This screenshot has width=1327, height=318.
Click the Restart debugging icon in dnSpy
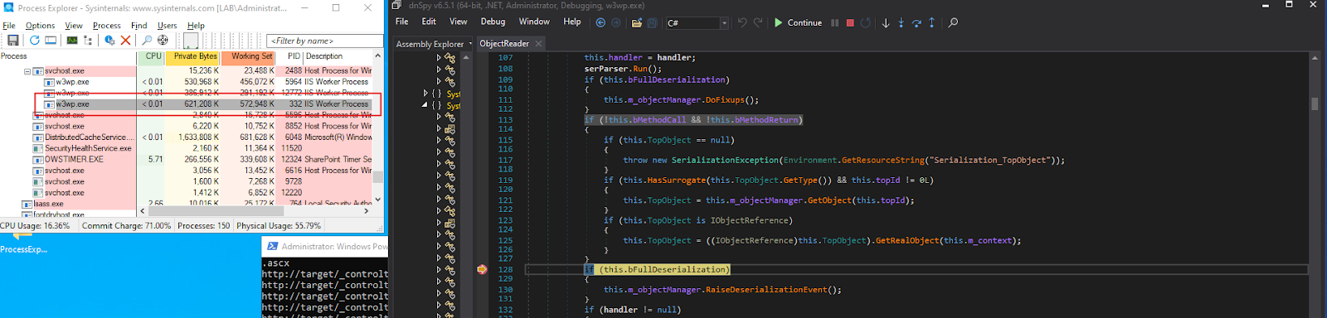pyautogui.click(x=866, y=22)
